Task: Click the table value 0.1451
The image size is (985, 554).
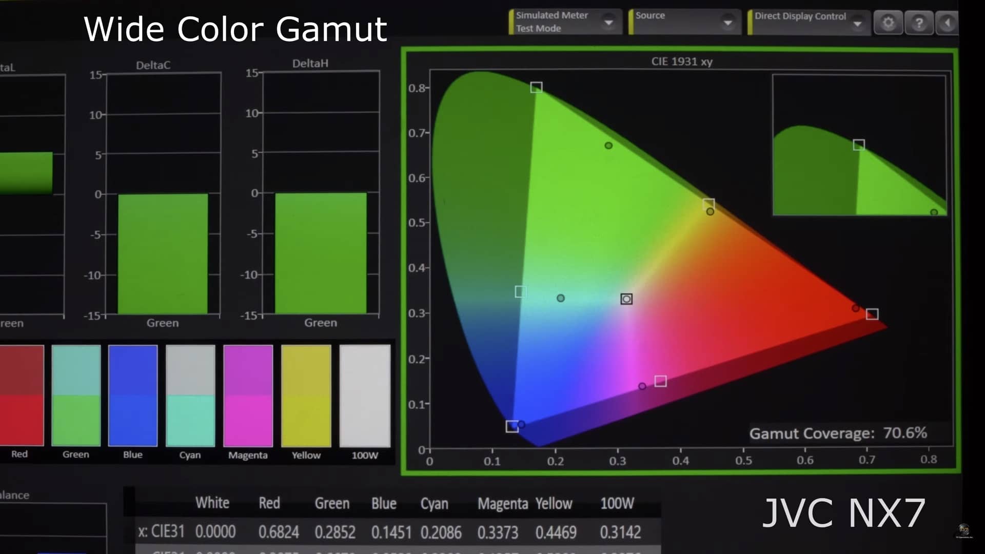Action: click(x=392, y=532)
